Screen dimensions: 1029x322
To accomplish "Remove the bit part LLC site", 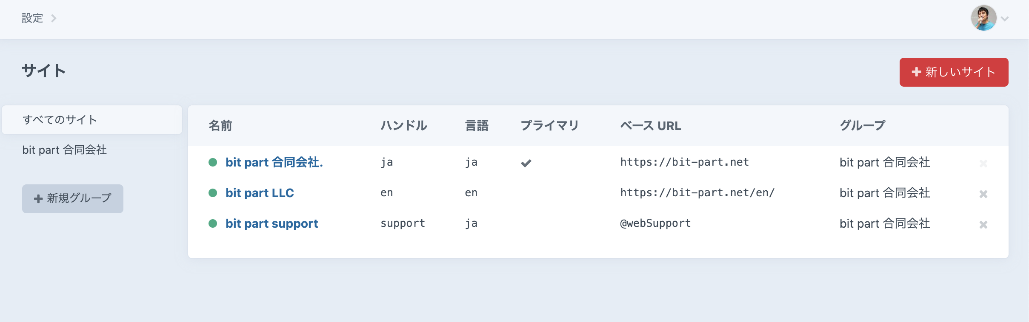I will [984, 194].
